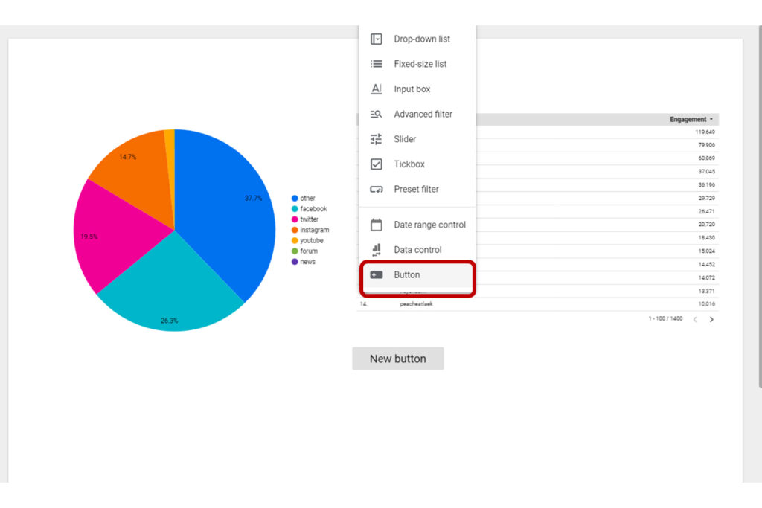This screenshot has width=762, height=508.
Task: Go to next table page arrow
Action: 711,320
